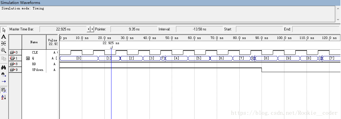The height and width of the screenshot is (119, 341).
Task: Click the input pin icon for row 8
Action: pos(12,64)
